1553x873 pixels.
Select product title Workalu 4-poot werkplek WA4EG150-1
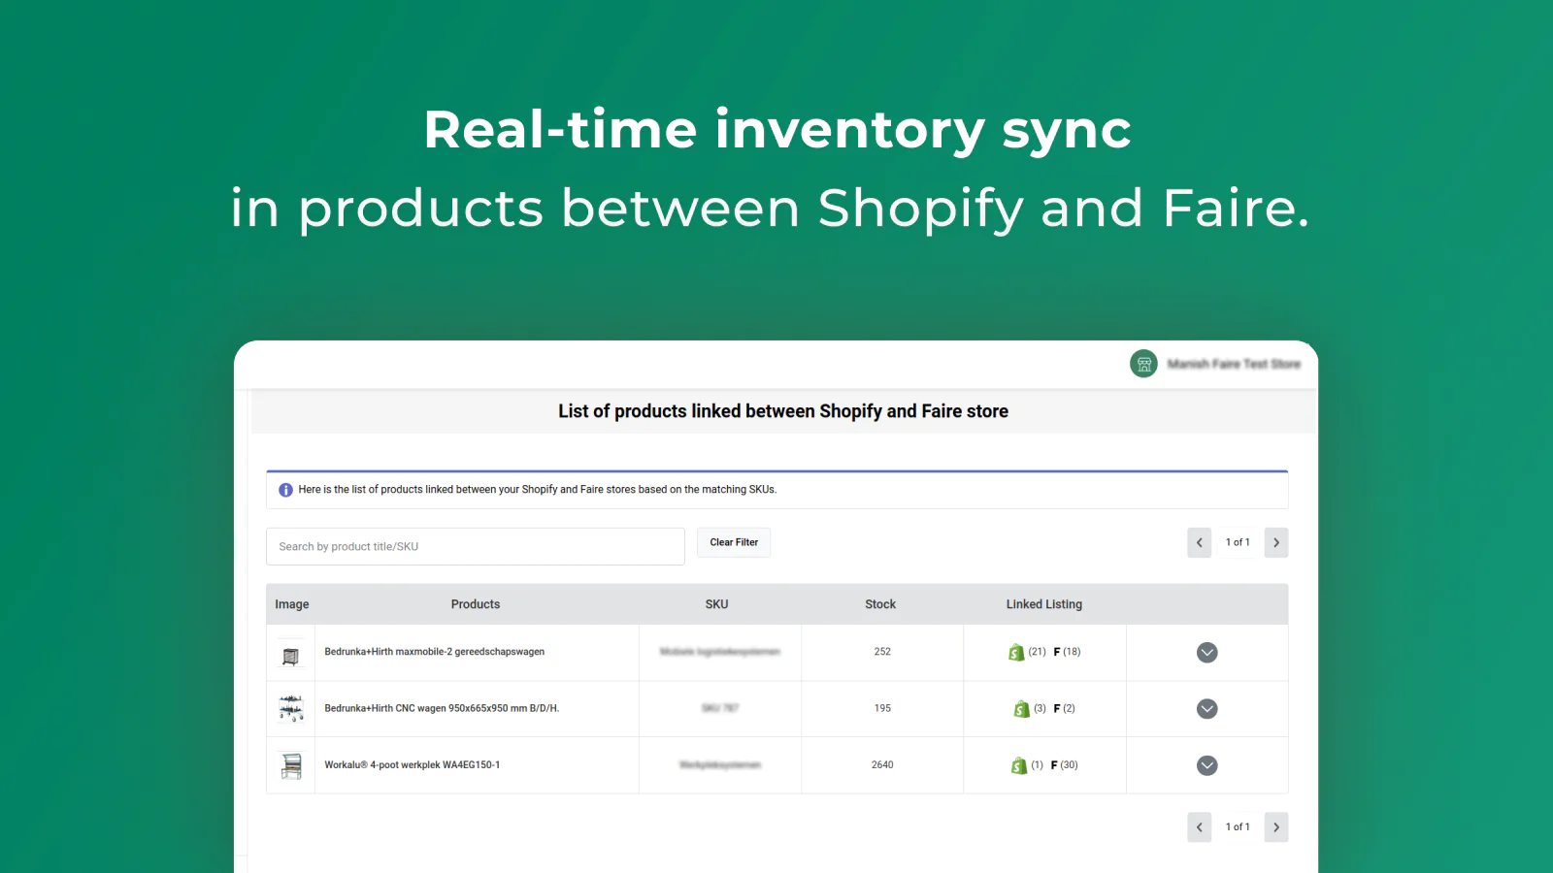pos(413,765)
